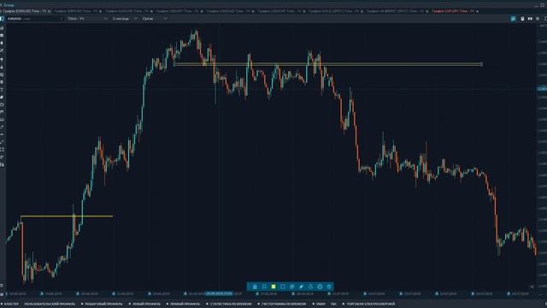Click the blue current price label on price axis
Image resolution: width=547 pixels, height=308 pixels.
click(x=542, y=89)
